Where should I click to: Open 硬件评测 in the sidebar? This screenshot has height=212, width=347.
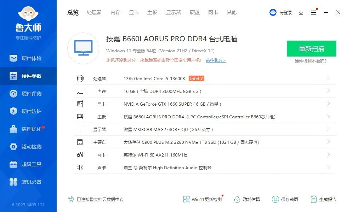28,94
